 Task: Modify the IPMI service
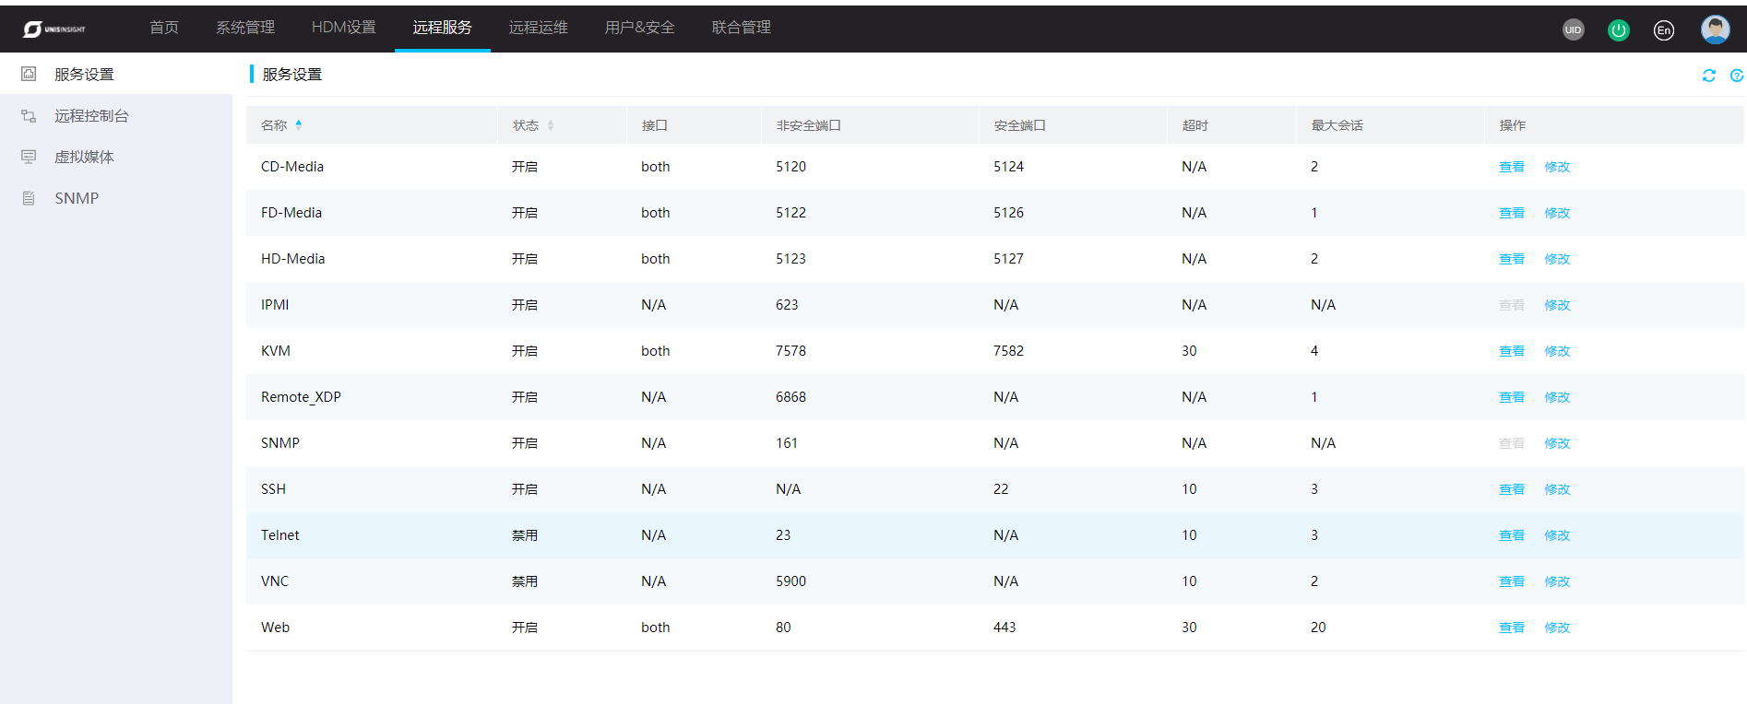(1557, 305)
